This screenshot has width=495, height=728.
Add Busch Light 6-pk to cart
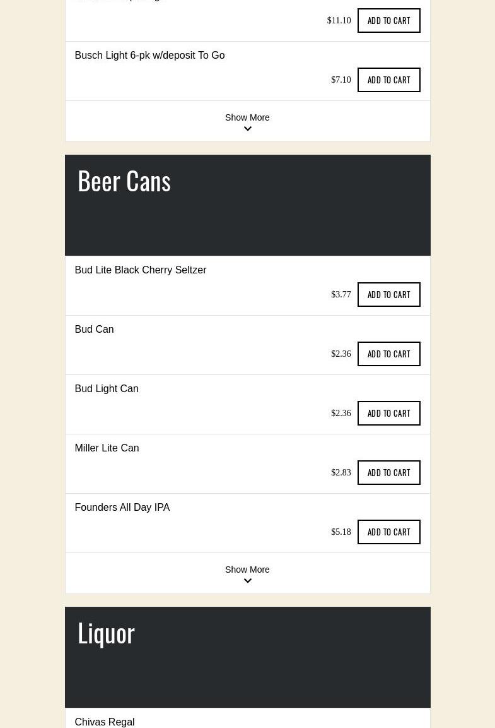pyautogui.click(x=389, y=80)
